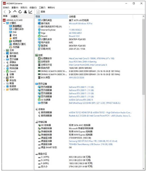The width and height of the screenshot is (147, 172).
Task: Click the 报告 report toolbar button
Action: click(41, 12)
